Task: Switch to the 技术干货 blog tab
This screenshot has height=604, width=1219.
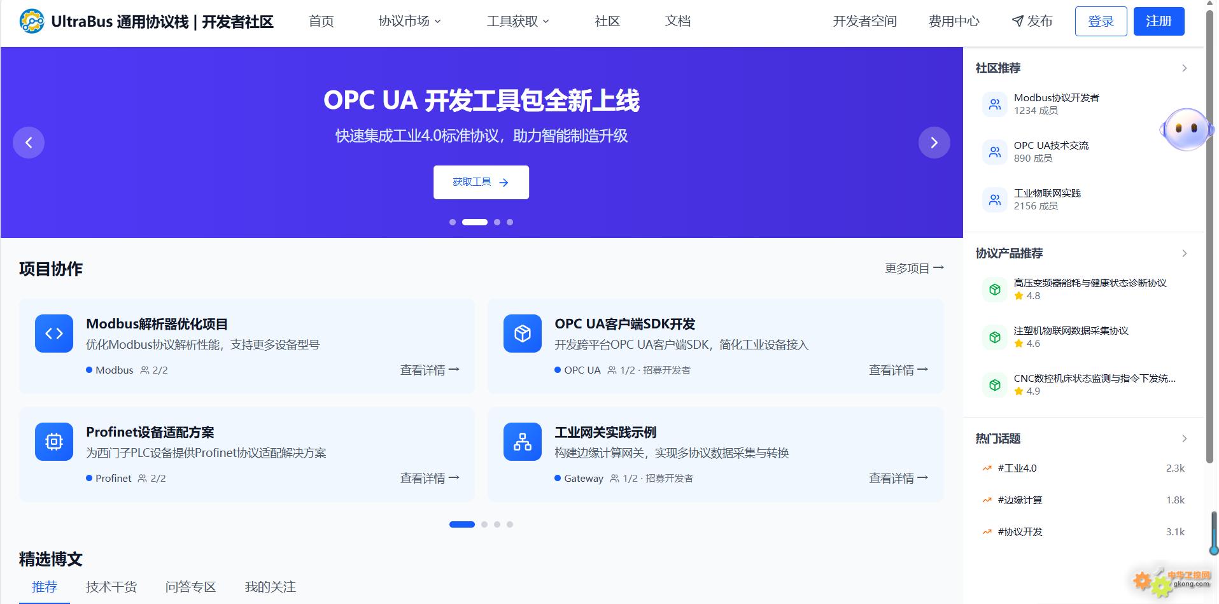Action: (x=111, y=587)
